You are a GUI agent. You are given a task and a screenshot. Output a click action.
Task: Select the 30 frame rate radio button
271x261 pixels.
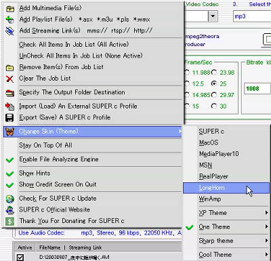214,106
